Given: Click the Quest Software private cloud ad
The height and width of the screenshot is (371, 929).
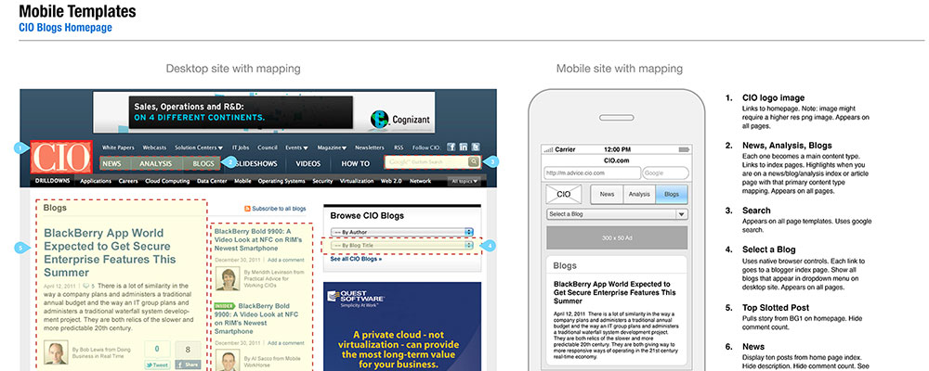Looking at the screenshot, I should click(x=402, y=326).
